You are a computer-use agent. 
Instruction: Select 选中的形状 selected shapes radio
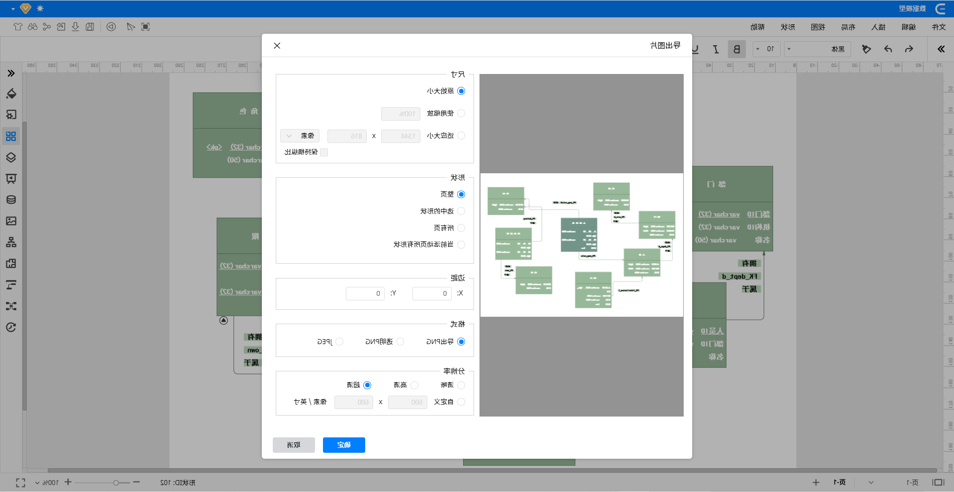pos(461,211)
